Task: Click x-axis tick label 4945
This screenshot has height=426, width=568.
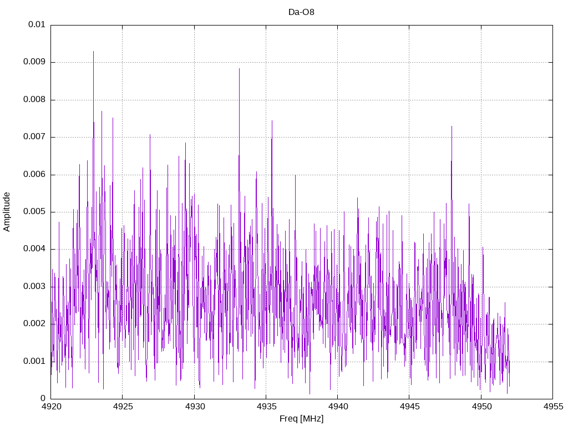Action: 409,407
